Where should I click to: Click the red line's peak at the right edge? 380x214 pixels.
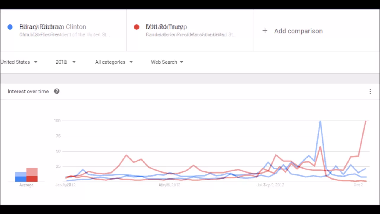coord(366,121)
